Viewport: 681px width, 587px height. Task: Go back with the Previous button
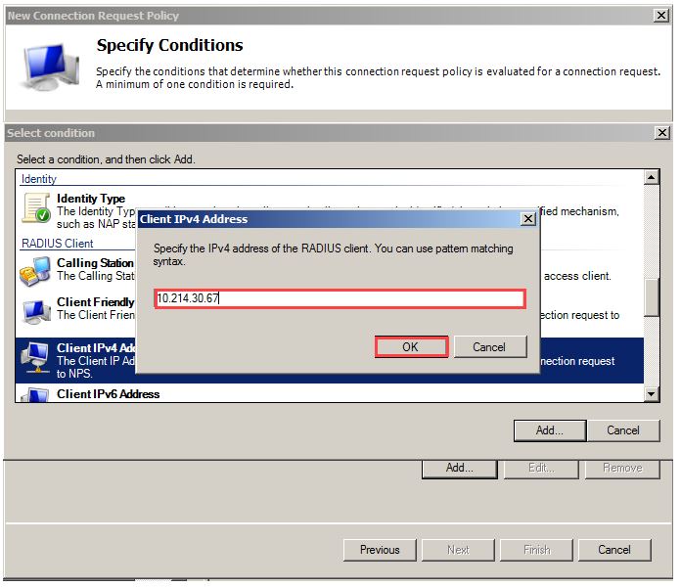(x=380, y=549)
